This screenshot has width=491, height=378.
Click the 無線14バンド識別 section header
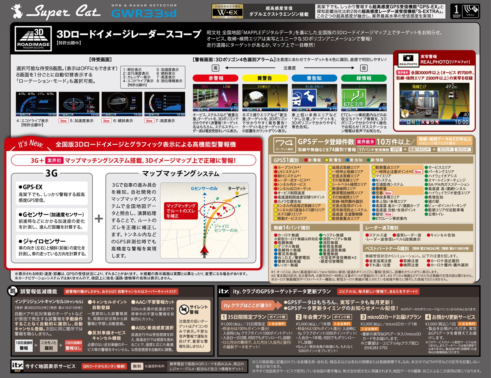point(292,228)
